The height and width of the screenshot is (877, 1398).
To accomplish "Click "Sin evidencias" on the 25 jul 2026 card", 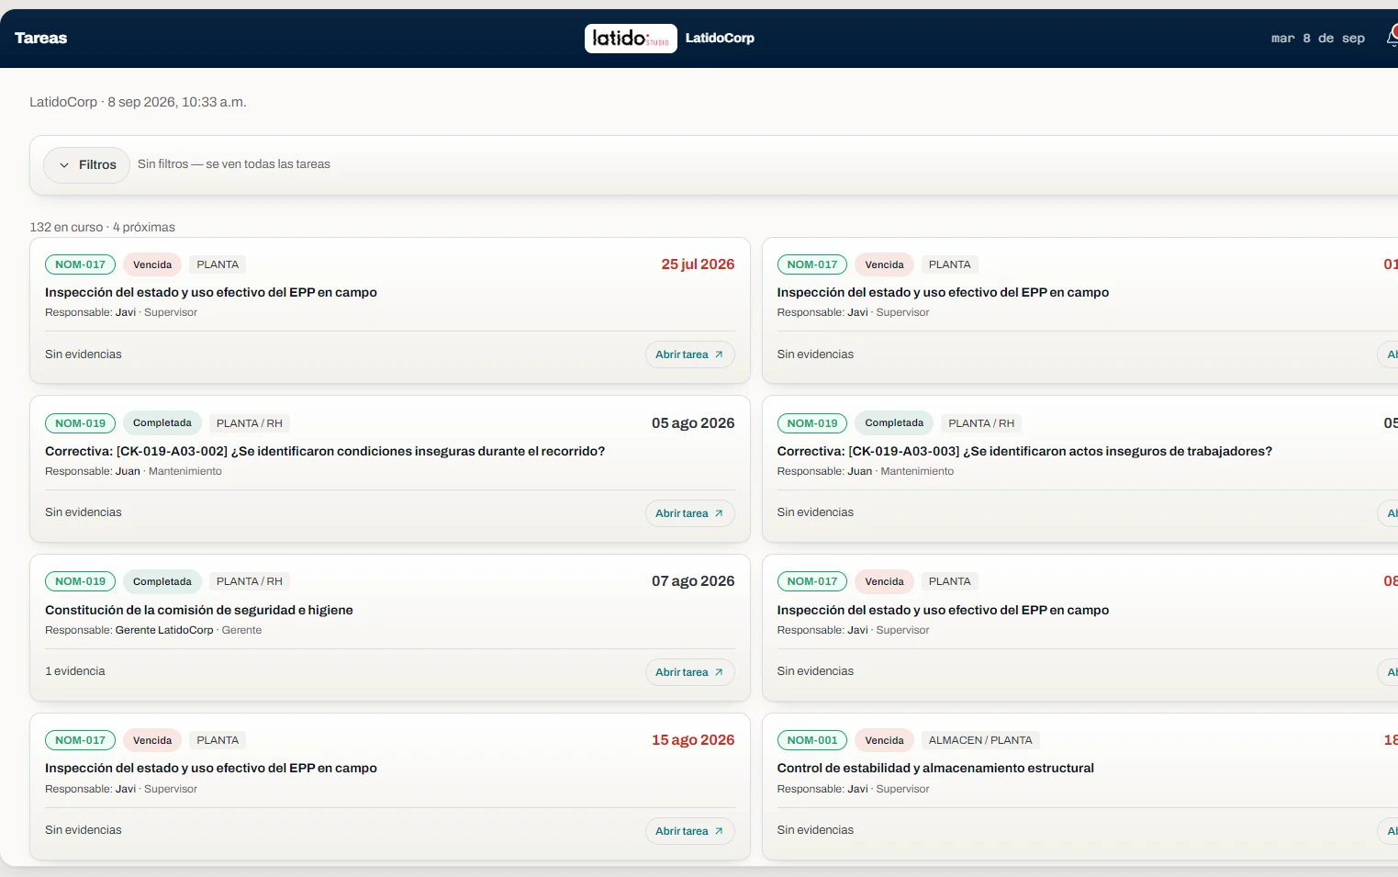I will pyautogui.click(x=84, y=354).
